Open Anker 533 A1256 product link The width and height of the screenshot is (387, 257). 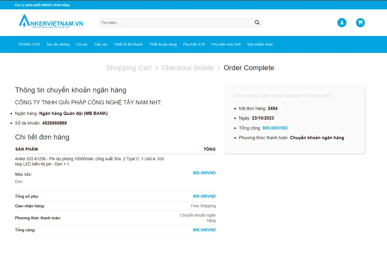point(89,161)
